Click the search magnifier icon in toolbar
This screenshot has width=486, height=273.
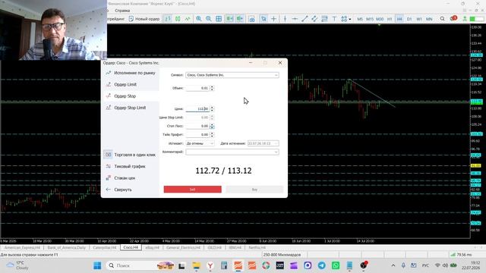coord(442,19)
